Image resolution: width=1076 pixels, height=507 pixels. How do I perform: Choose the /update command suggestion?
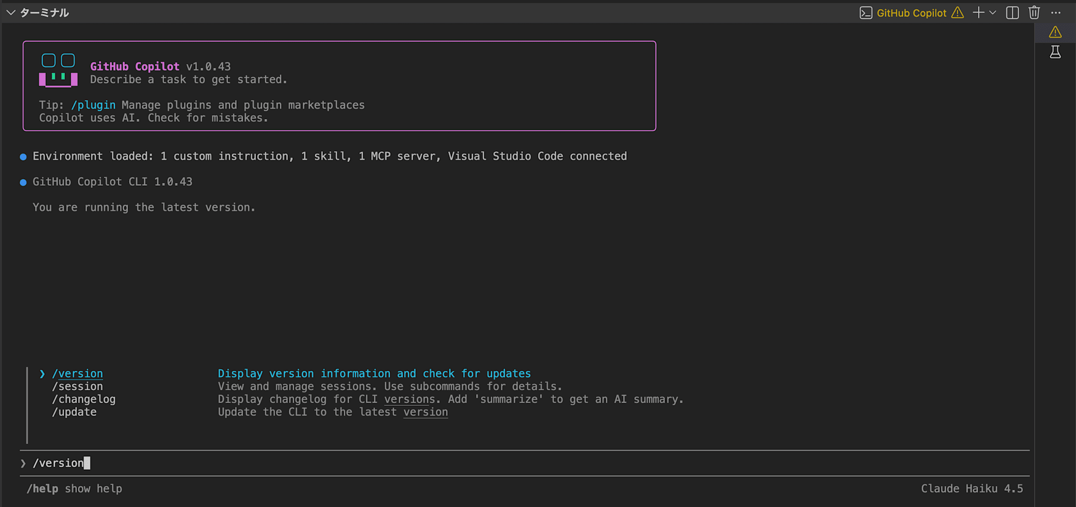74,412
